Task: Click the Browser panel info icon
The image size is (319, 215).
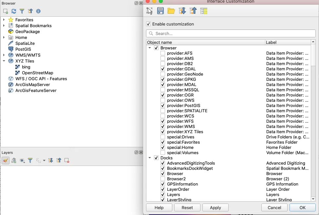Action: 38,11
